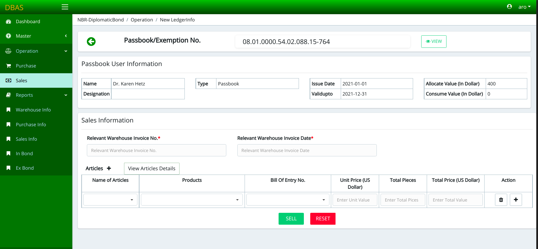This screenshot has height=249, width=538.
Task: Click the Passbook User Information heading
Action: (x=122, y=64)
